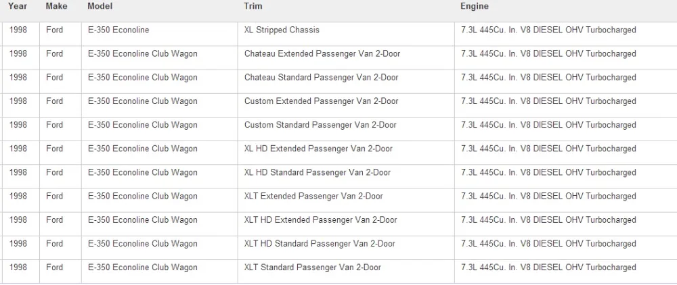
Task: Click the Engine column header
Action: (x=475, y=7)
